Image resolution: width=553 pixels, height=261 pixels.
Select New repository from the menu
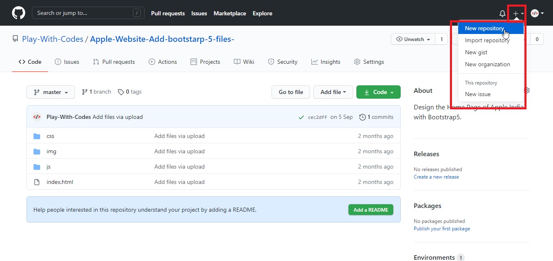(490, 28)
